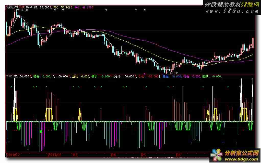
Task: Jump to the 2011/02 date marker
Action: (x=55, y=155)
